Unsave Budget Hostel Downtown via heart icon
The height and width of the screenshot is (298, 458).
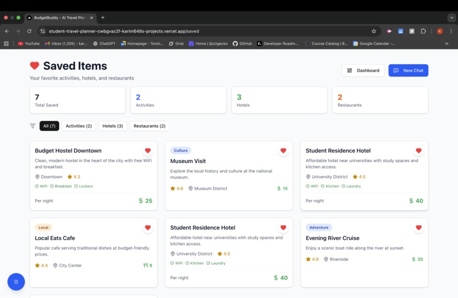click(x=148, y=151)
